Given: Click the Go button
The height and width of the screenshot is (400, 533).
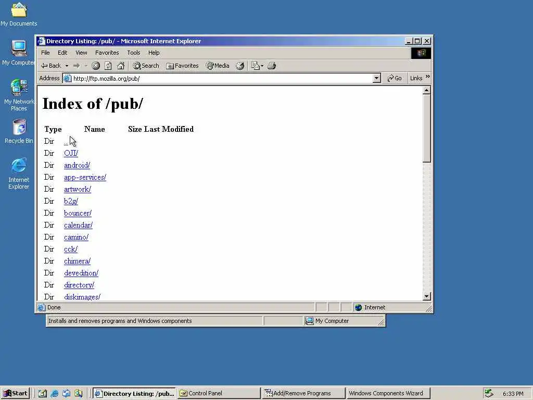Looking at the screenshot, I should [395, 78].
